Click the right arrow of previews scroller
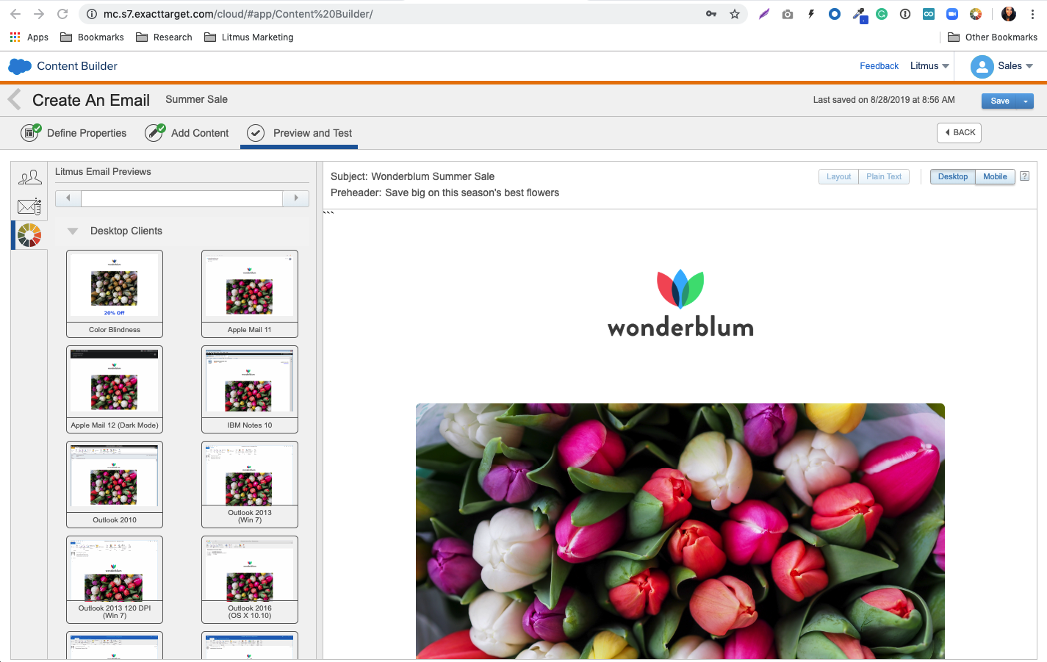 [x=296, y=198]
